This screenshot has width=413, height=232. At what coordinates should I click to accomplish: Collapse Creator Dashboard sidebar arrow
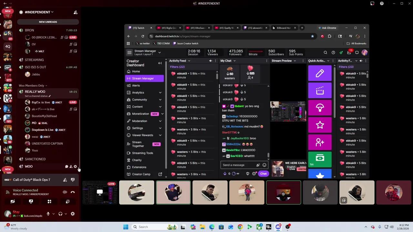pyautogui.click(x=160, y=63)
